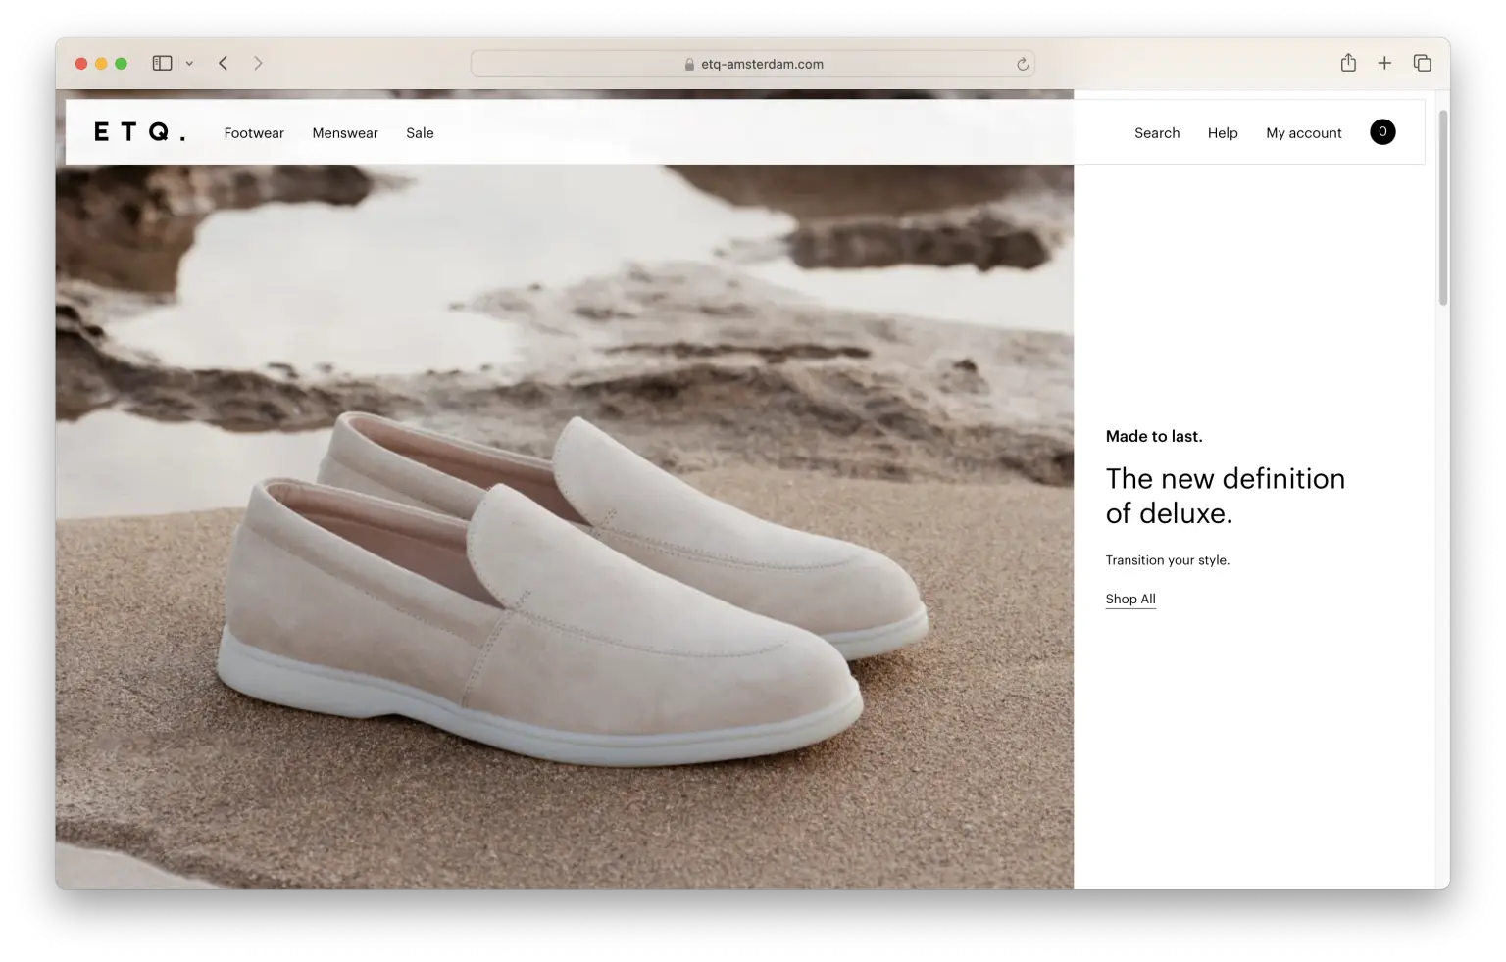1506x962 pixels.
Task: Go to My account
Action: tap(1303, 133)
